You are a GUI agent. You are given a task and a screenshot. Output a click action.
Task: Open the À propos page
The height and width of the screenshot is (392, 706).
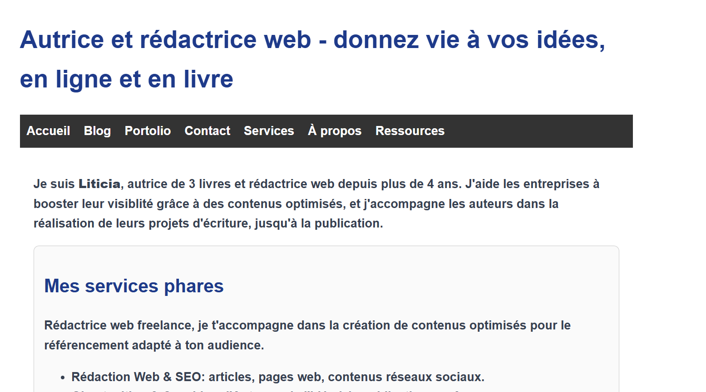[334, 131]
